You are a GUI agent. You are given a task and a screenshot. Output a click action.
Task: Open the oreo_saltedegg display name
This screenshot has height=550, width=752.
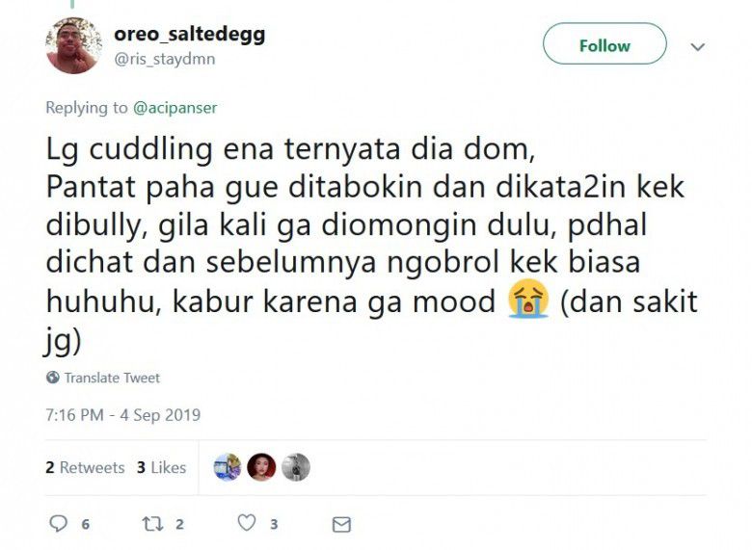(x=189, y=35)
